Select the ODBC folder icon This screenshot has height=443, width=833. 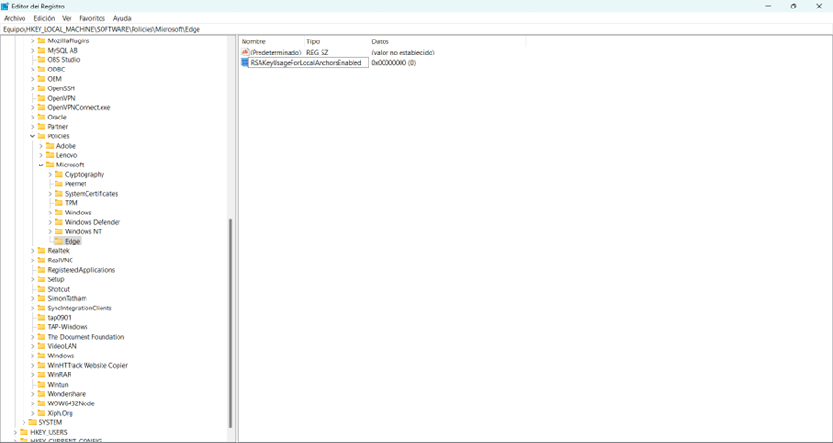click(x=41, y=70)
